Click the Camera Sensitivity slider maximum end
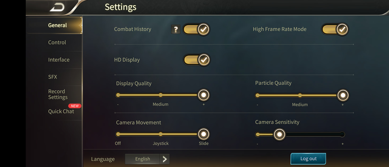389x167 pixels. click(342, 135)
